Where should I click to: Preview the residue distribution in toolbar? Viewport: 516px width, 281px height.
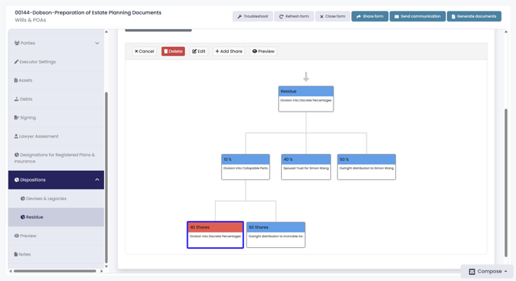[263, 52]
